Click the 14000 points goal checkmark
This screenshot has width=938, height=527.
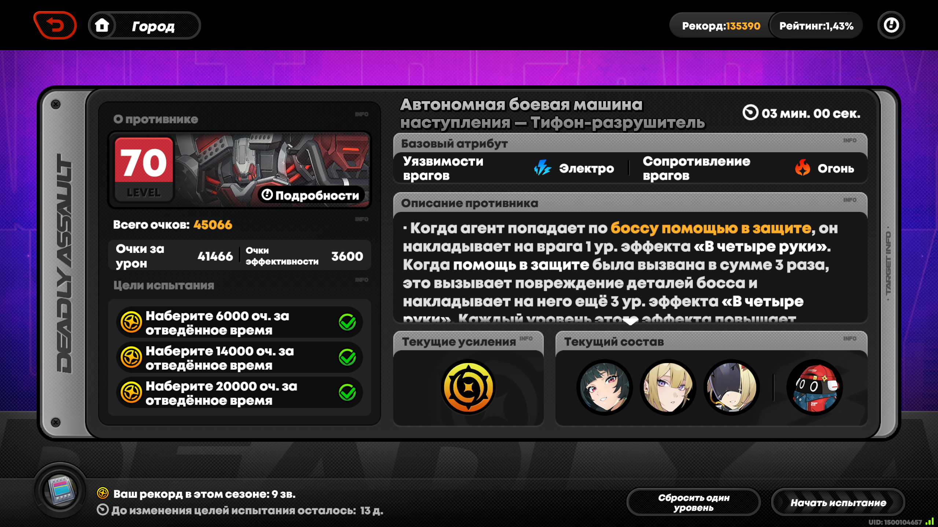pyautogui.click(x=347, y=358)
